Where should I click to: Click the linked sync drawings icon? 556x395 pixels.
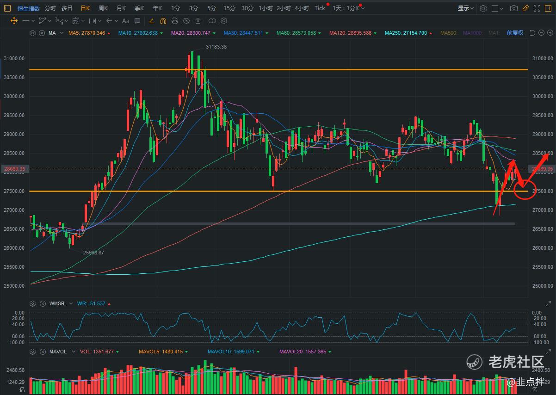pos(174,21)
